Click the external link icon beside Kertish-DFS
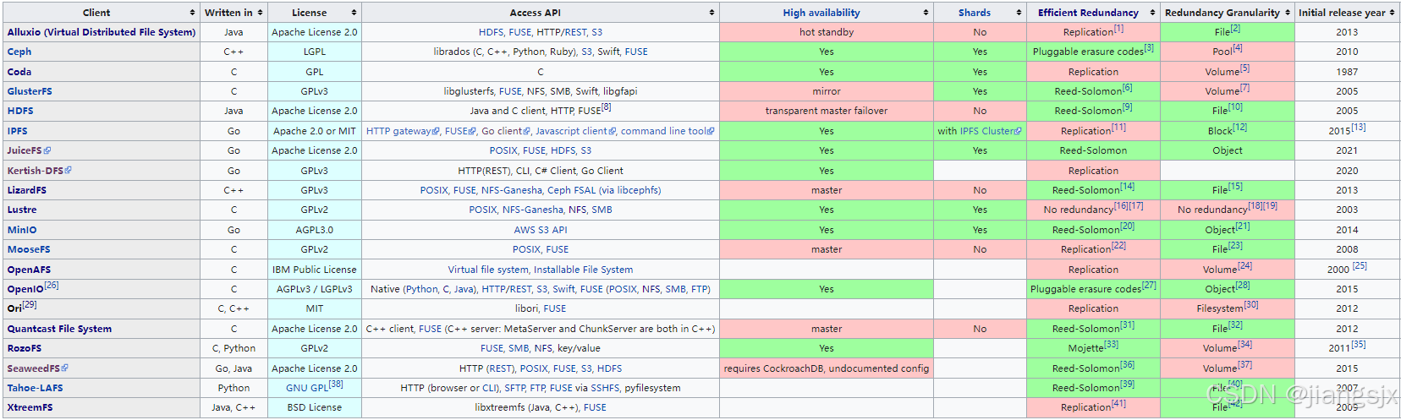The image size is (1401, 420). pos(69,170)
